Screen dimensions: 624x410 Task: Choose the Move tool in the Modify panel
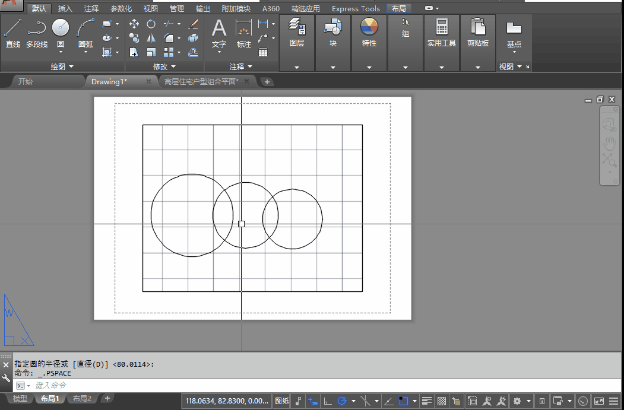point(134,24)
